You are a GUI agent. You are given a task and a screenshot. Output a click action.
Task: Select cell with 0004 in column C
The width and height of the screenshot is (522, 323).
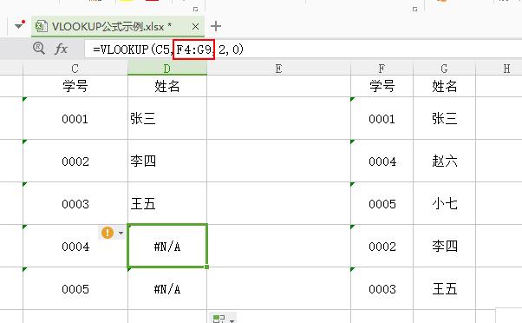point(75,246)
